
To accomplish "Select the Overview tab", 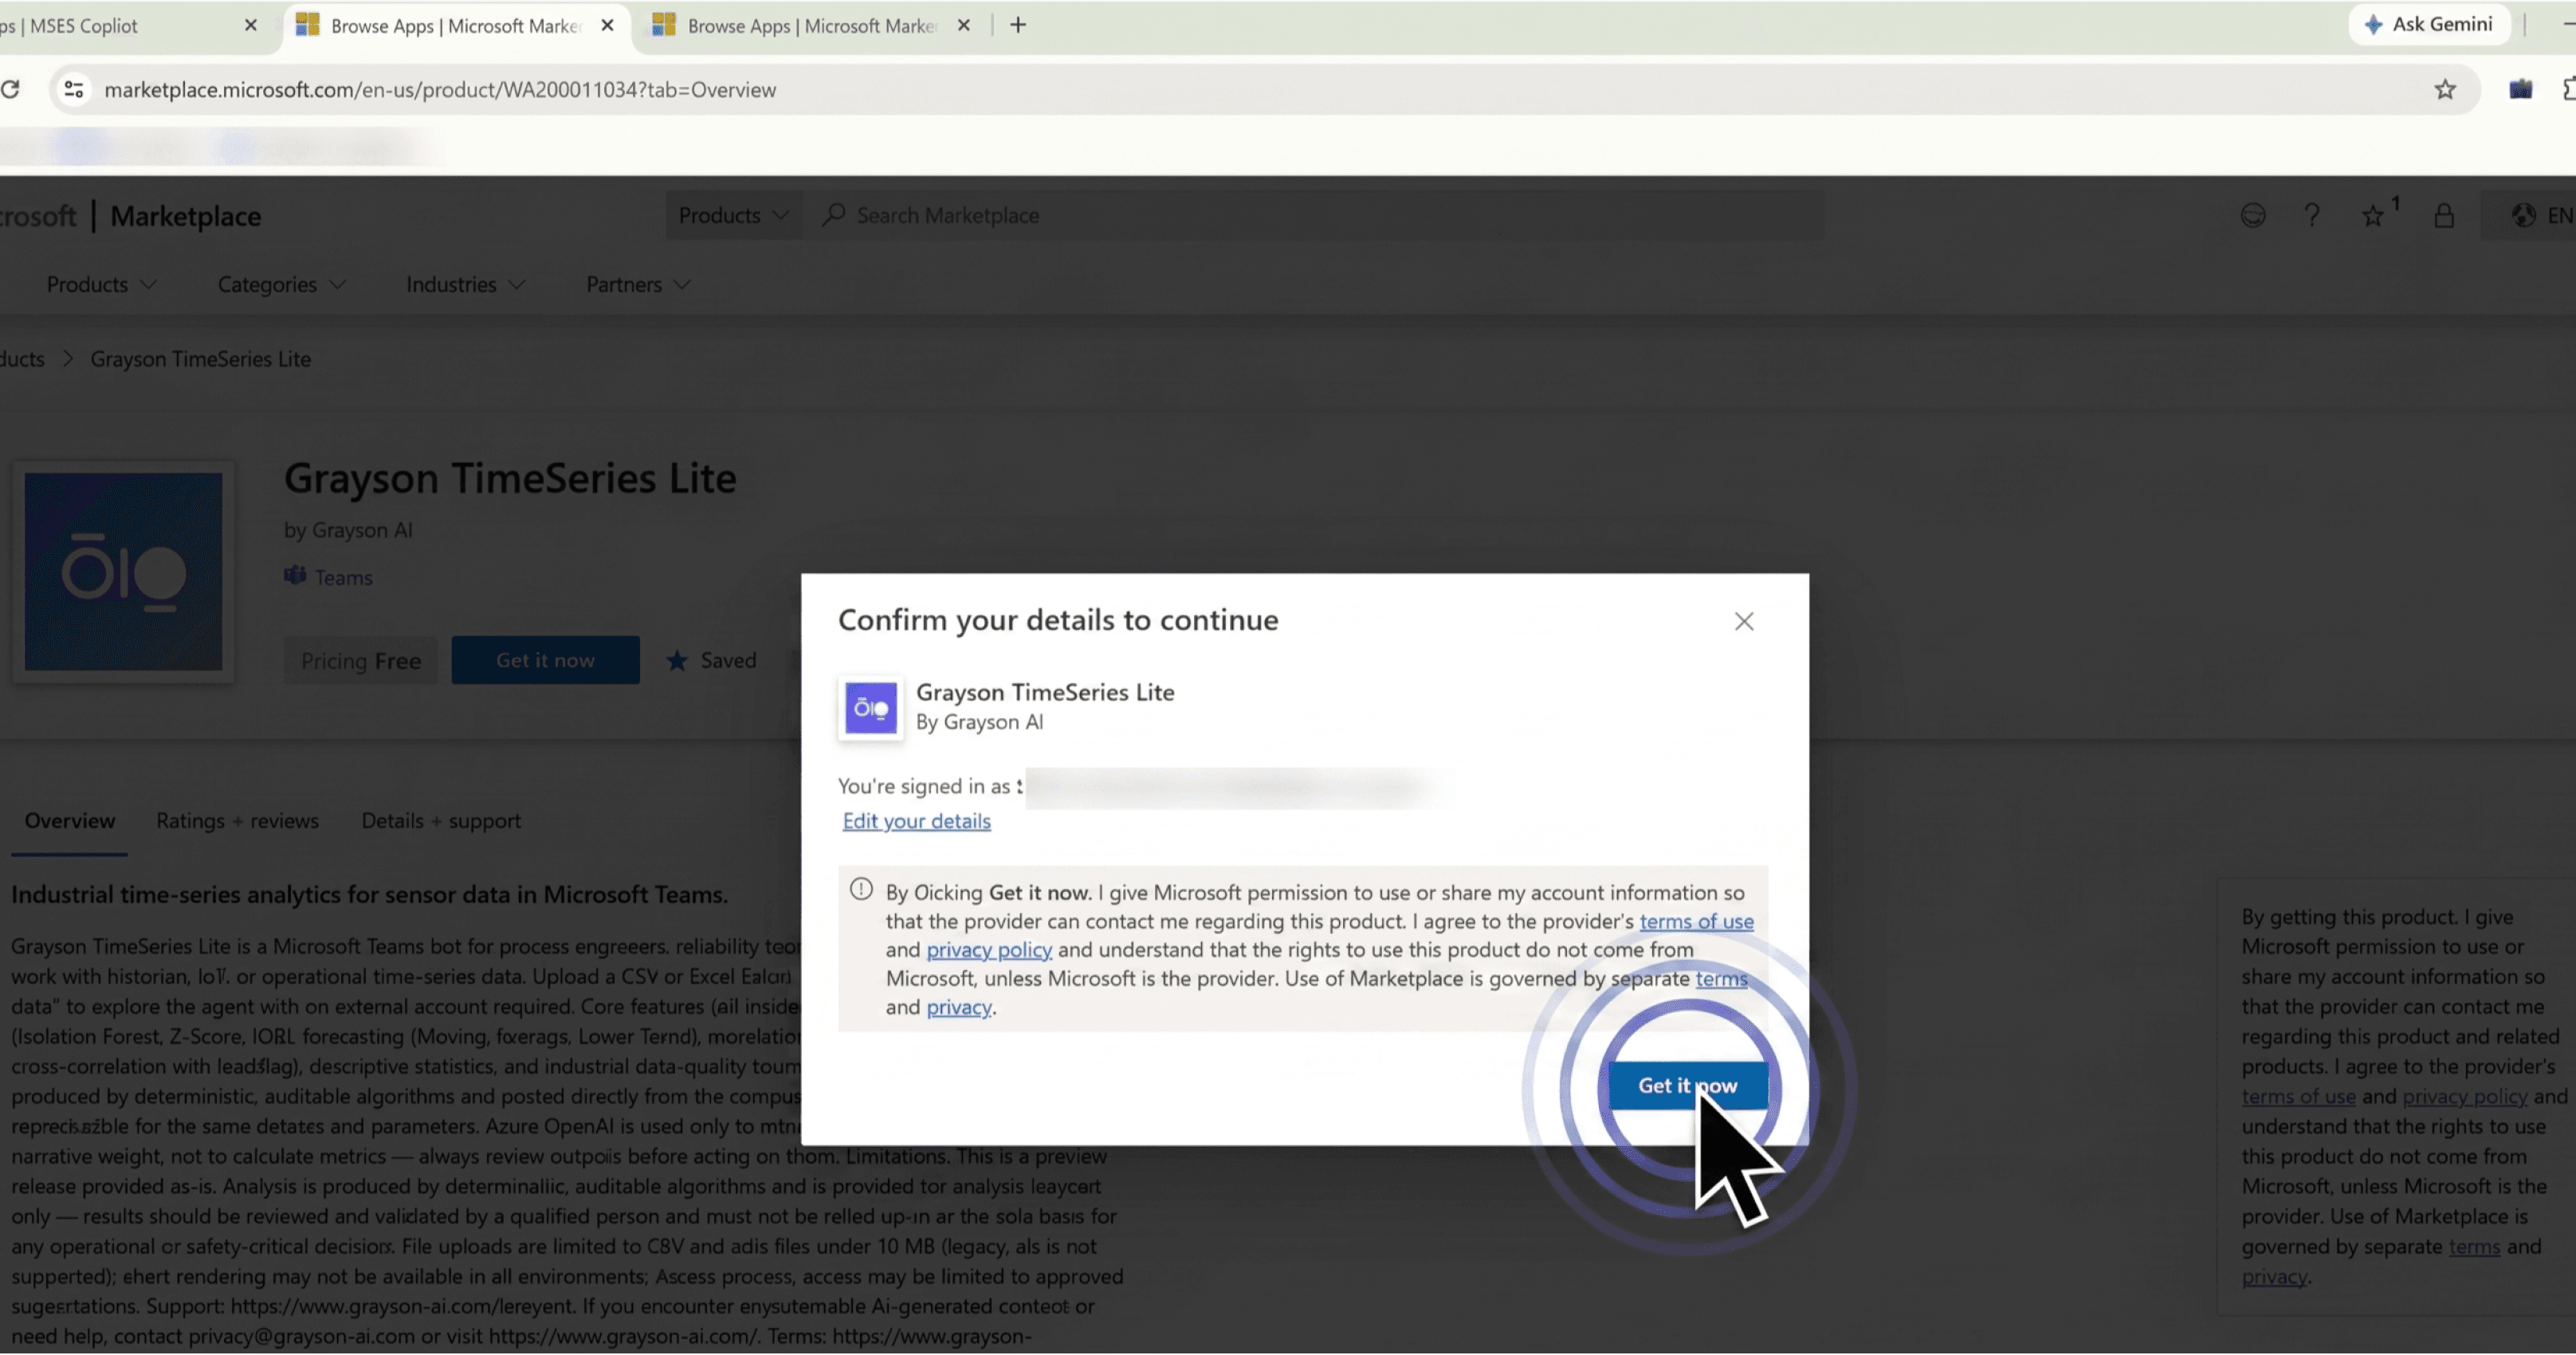I will 70,821.
